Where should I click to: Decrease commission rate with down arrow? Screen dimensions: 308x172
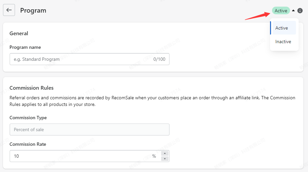165,159
